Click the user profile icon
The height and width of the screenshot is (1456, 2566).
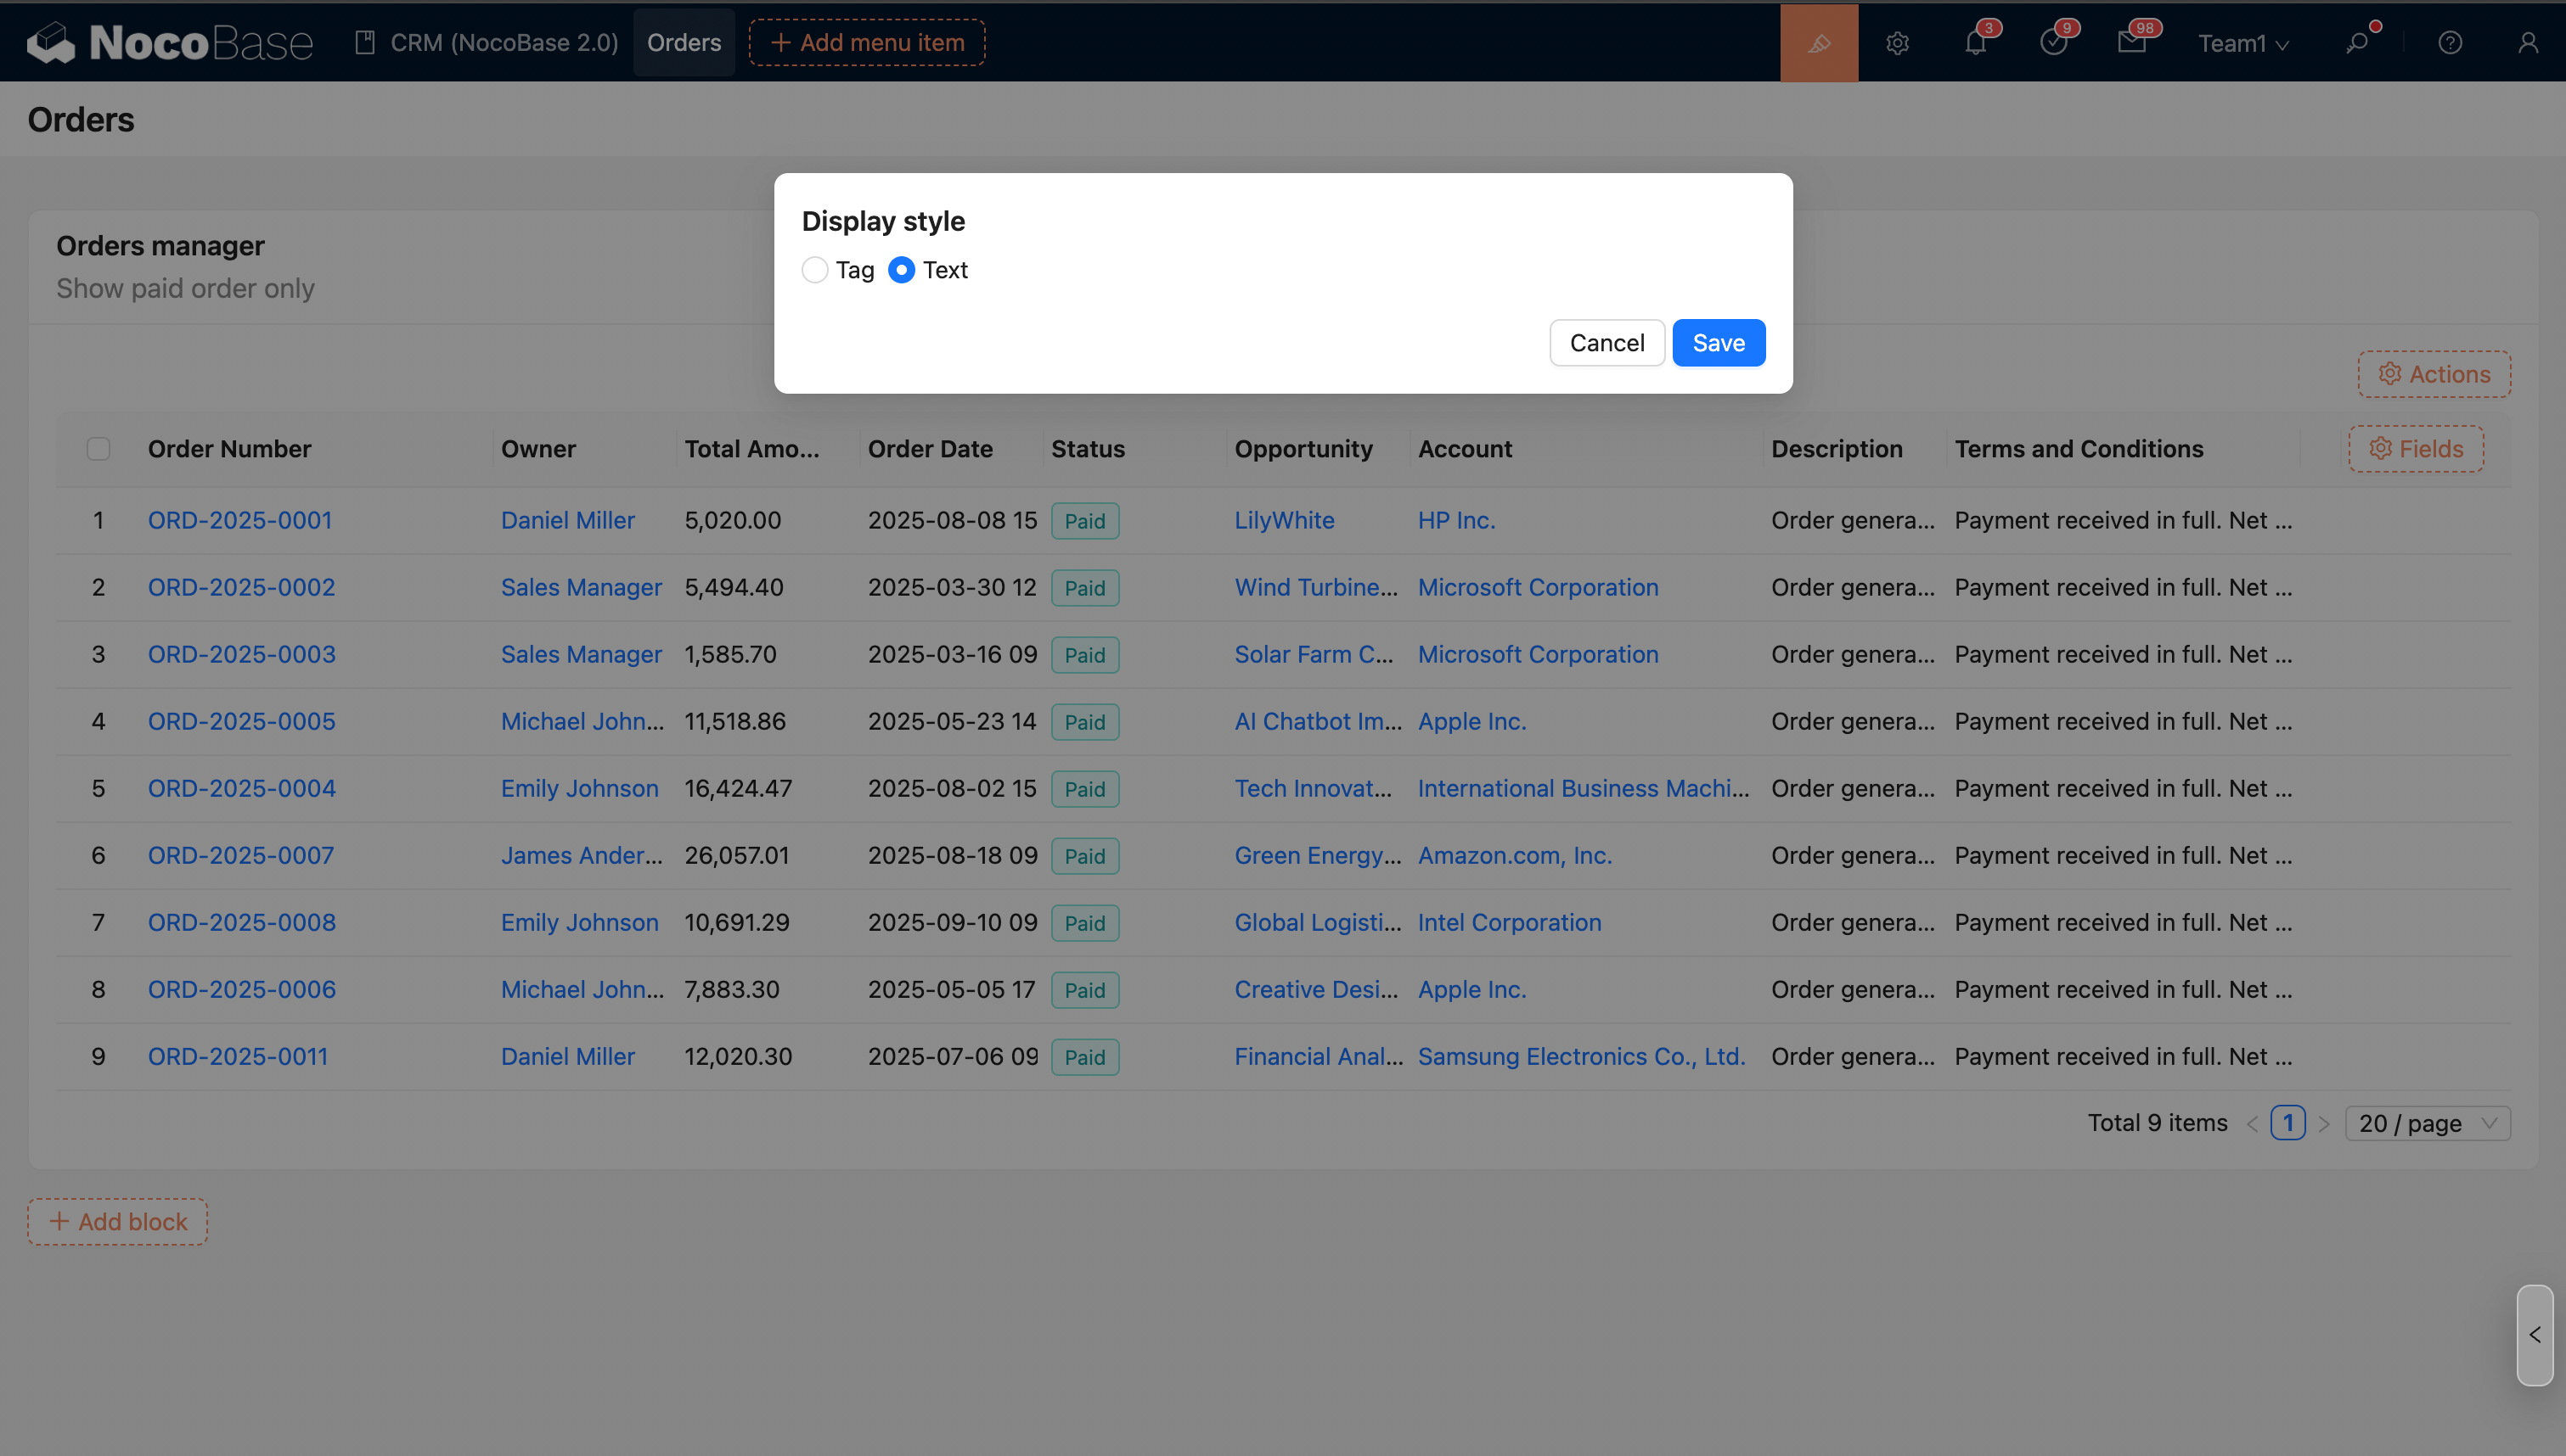pos(2528,43)
